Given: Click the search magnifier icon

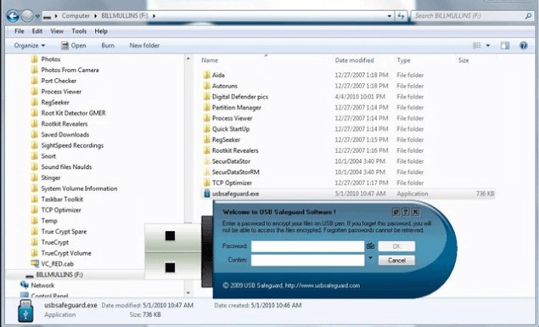Looking at the screenshot, I should (x=528, y=16).
